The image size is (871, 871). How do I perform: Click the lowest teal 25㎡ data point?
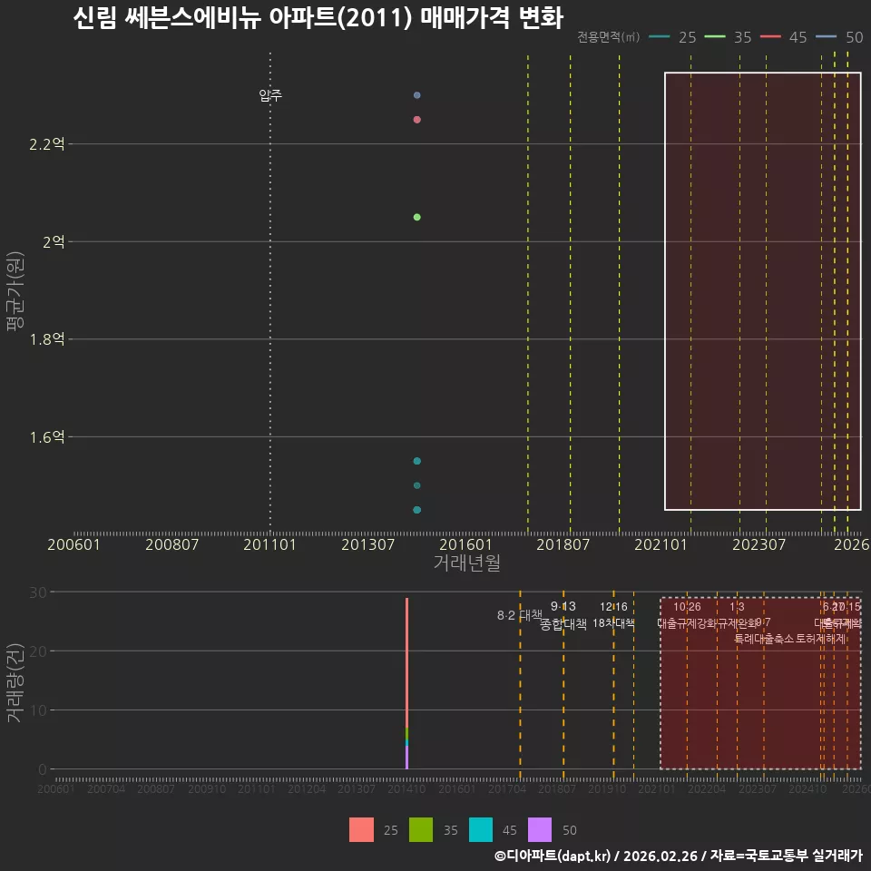417,510
